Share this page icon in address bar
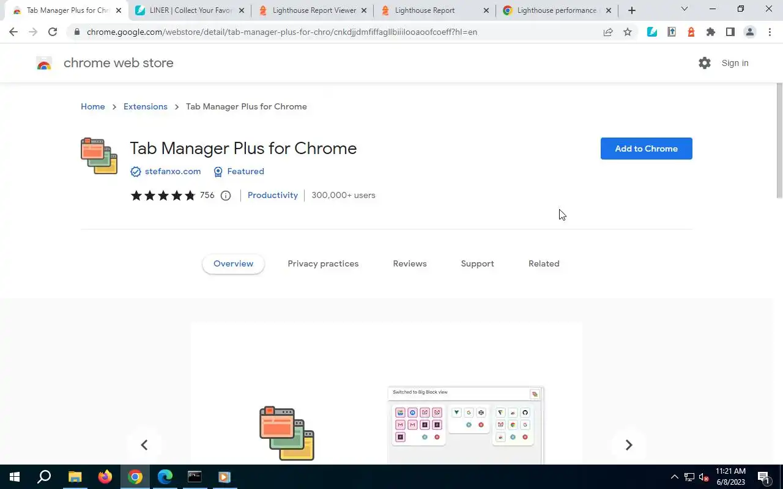 [x=608, y=32]
